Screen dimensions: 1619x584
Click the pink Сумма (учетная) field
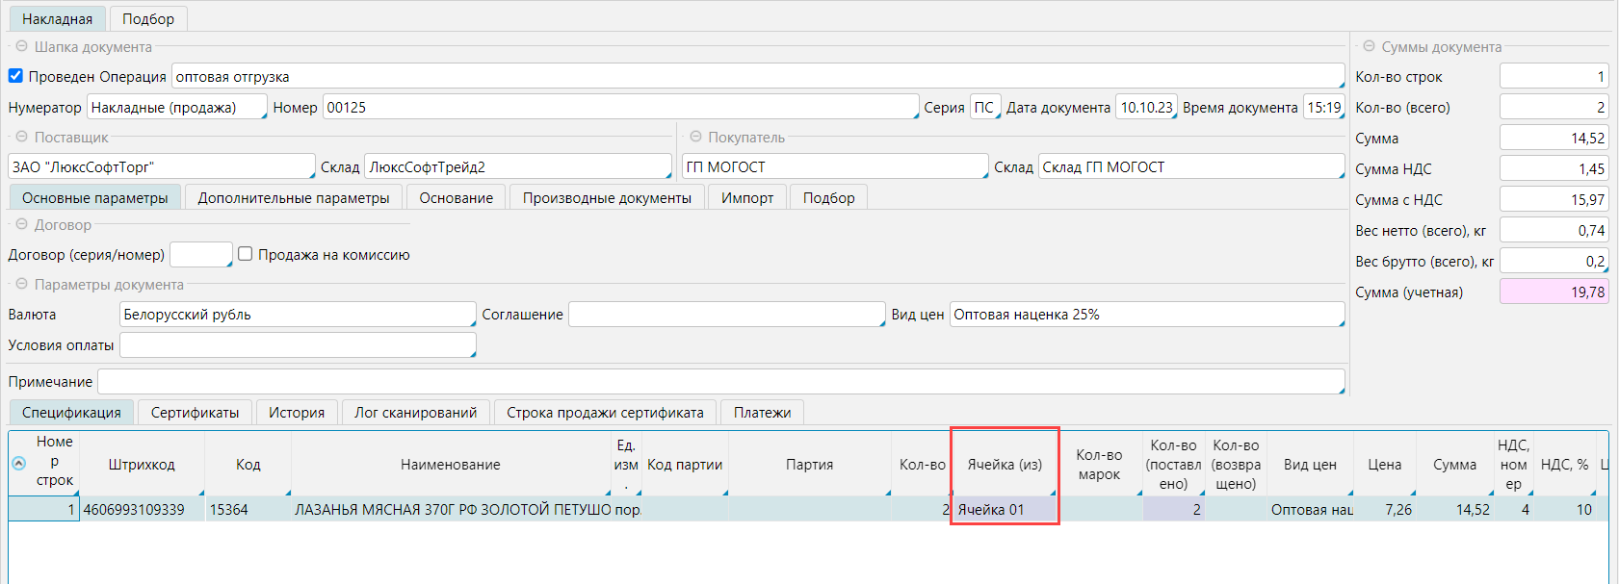pyautogui.click(x=1554, y=292)
